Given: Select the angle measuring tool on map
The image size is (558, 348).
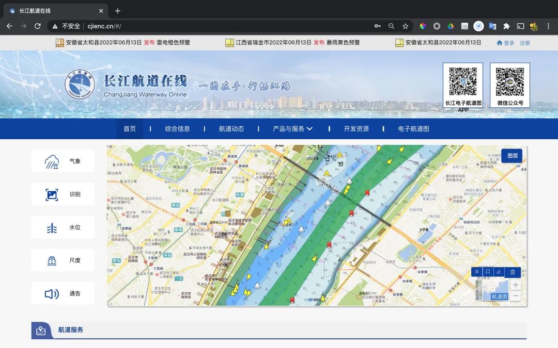Looking at the screenshot, I should (499, 272).
